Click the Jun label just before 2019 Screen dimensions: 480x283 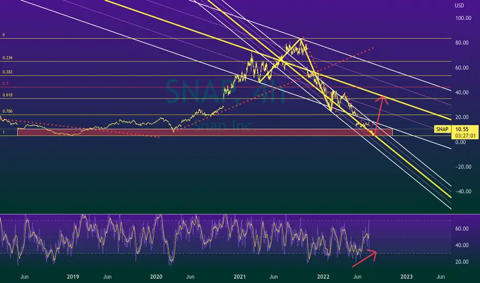[25, 277]
